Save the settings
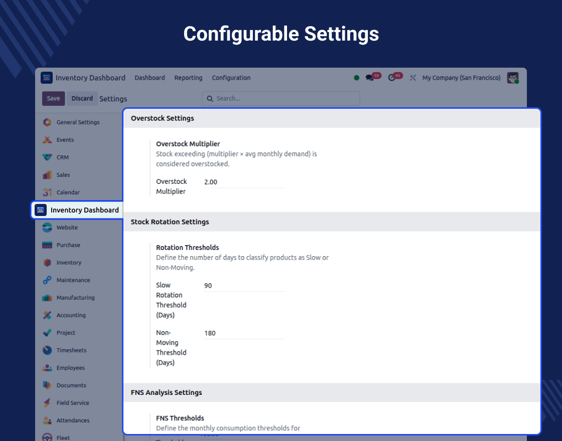The width and height of the screenshot is (562, 441). pyautogui.click(x=53, y=98)
